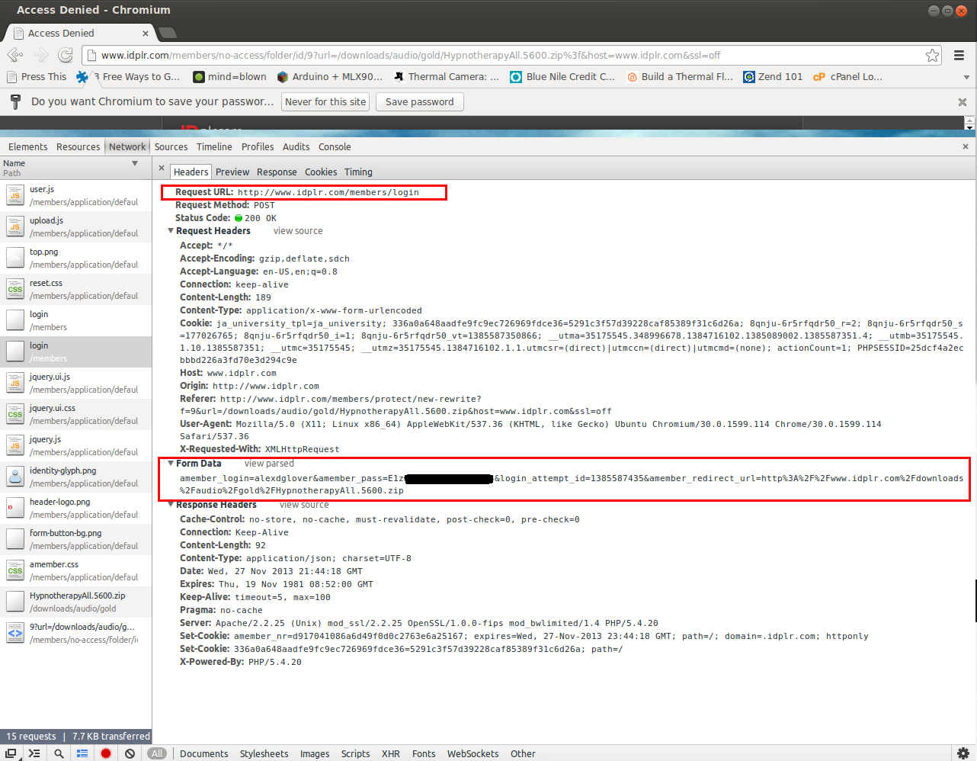This screenshot has width=977, height=761.
Task: Open the Name column sort dropdown arrow
Action: point(135,164)
